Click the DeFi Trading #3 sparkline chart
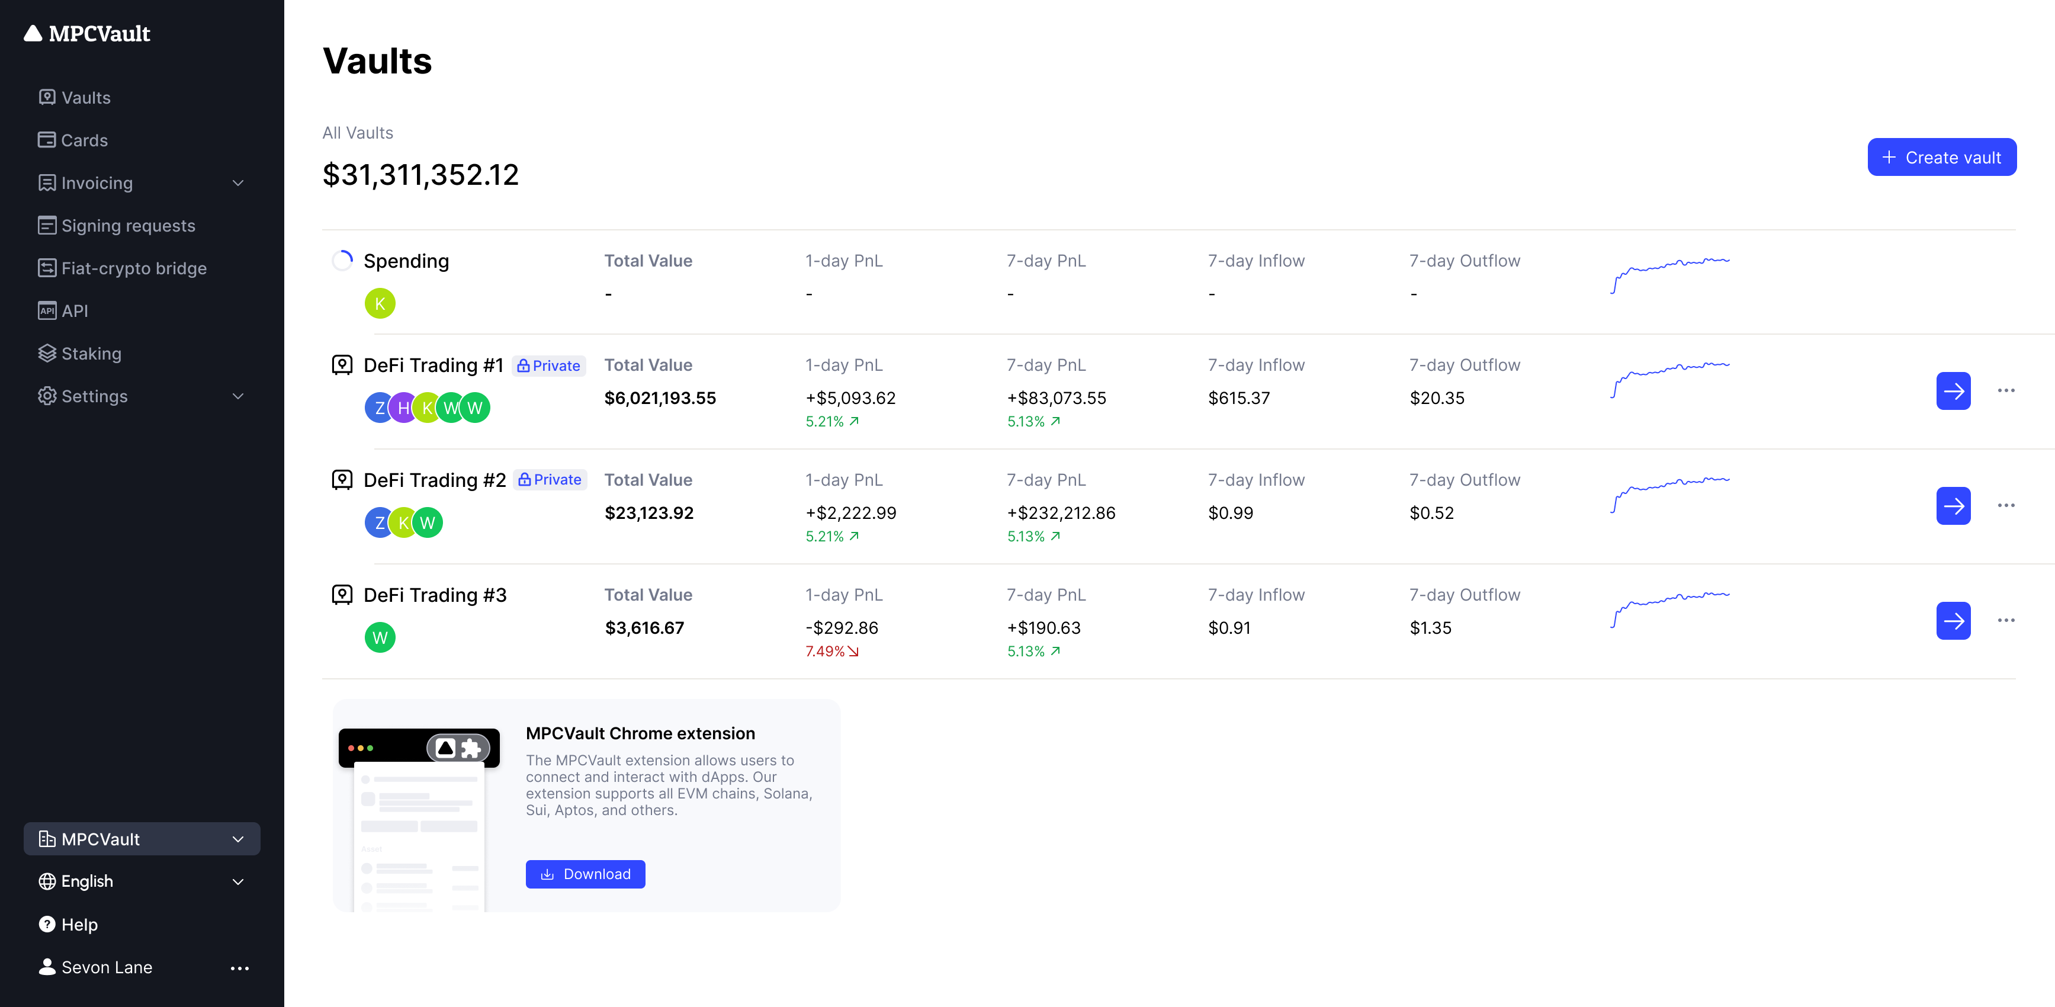 [1669, 610]
